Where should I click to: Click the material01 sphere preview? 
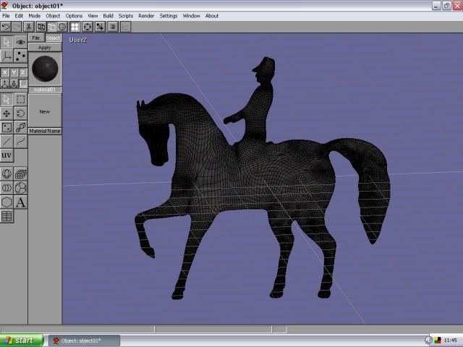[45, 69]
